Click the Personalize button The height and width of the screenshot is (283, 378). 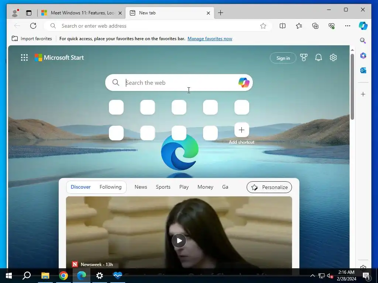point(269,187)
